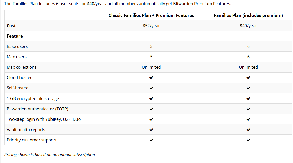Click Two-step login checkmark for Classic plan
293x163 pixels.
tap(151, 119)
